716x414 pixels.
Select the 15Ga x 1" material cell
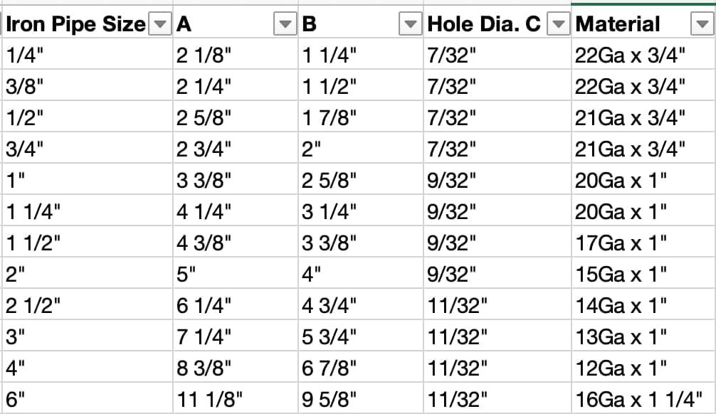(643, 273)
